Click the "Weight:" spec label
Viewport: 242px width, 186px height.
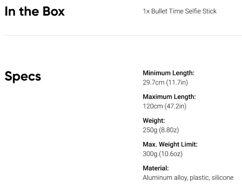tap(154, 120)
